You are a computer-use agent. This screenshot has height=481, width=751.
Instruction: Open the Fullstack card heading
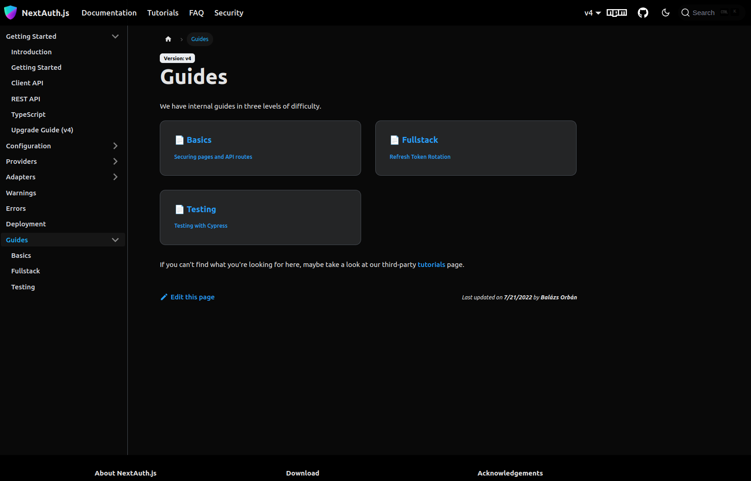(420, 140)
